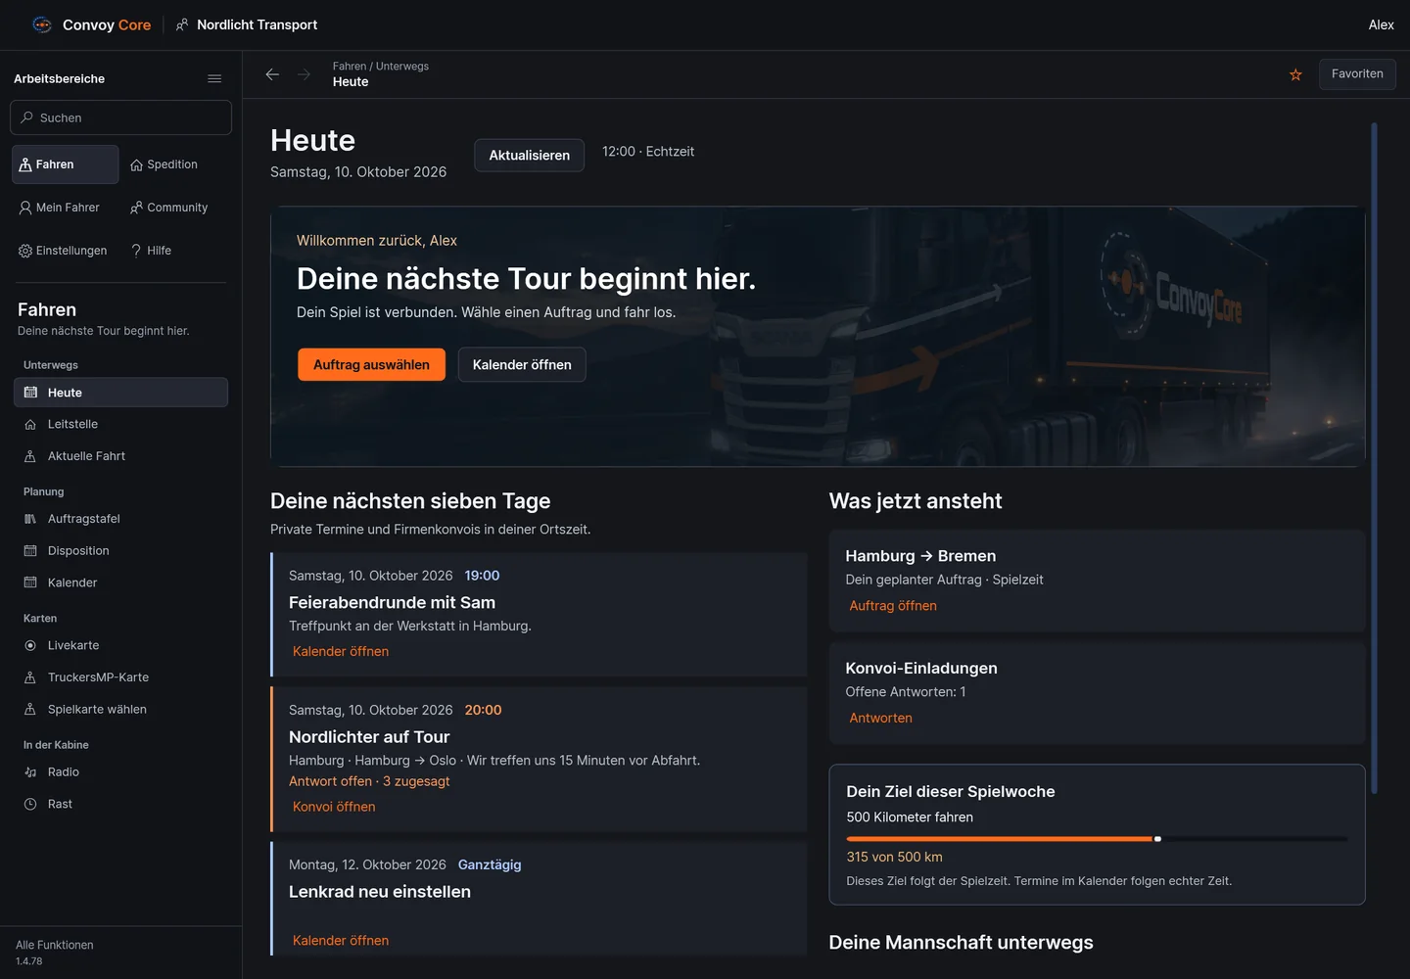The width and height of the screenshot is (1410, 979).
Task: Open Disposition in the sidebar
Action: tap(120, 551)
